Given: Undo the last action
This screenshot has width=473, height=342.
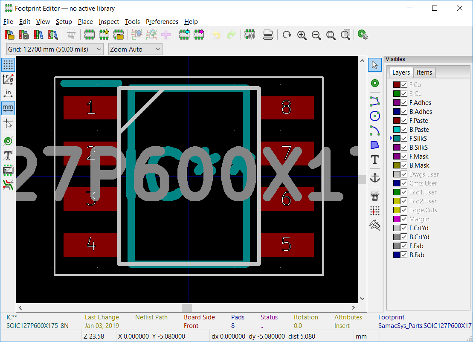Looking at the screenshot, I should point(216,35).
